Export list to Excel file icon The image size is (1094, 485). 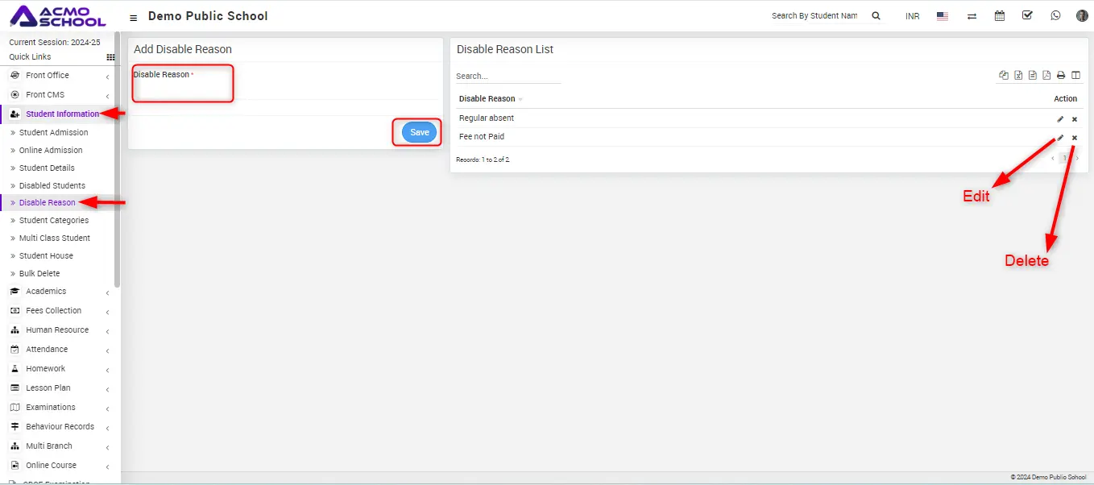point(1018,76)
